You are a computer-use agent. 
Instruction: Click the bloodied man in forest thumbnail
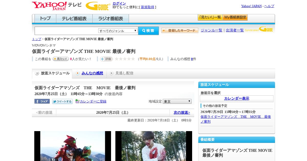click(154, 146)
